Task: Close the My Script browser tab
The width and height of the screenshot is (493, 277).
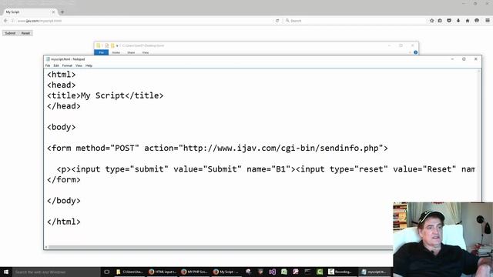Action: point(53,12)
